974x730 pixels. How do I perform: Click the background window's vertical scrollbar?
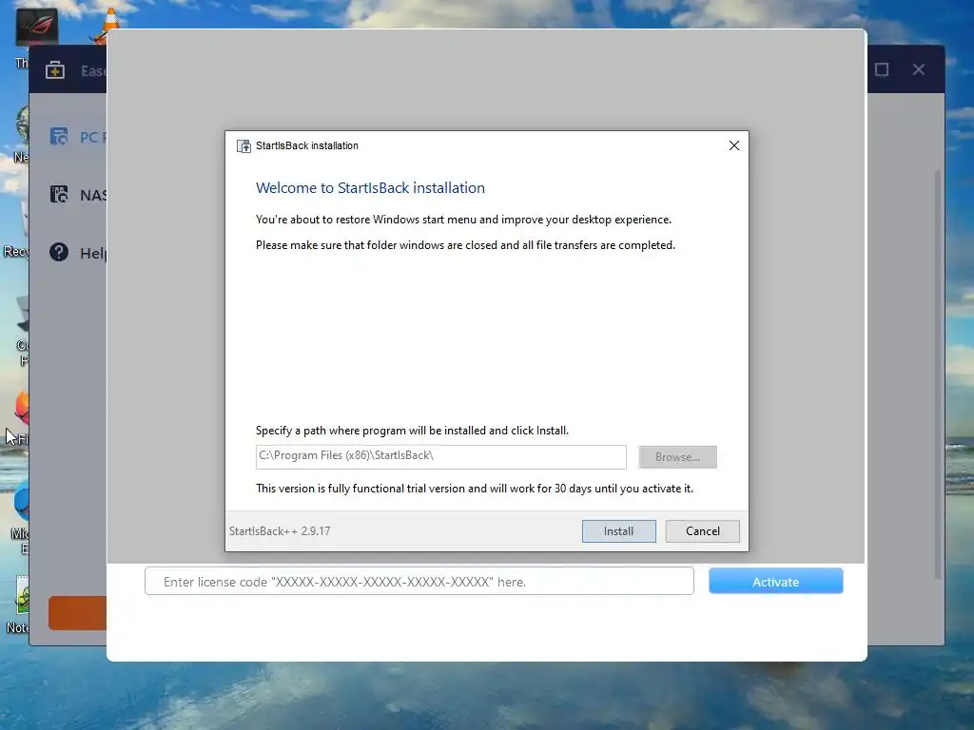[x=937, y=375]
